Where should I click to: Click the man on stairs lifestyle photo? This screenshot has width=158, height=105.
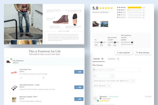click(23, 22)
